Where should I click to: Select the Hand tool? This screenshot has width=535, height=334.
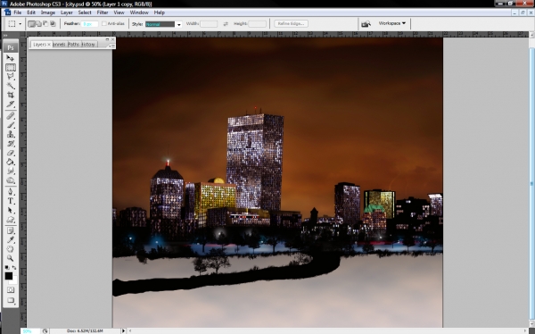point(10,249)
